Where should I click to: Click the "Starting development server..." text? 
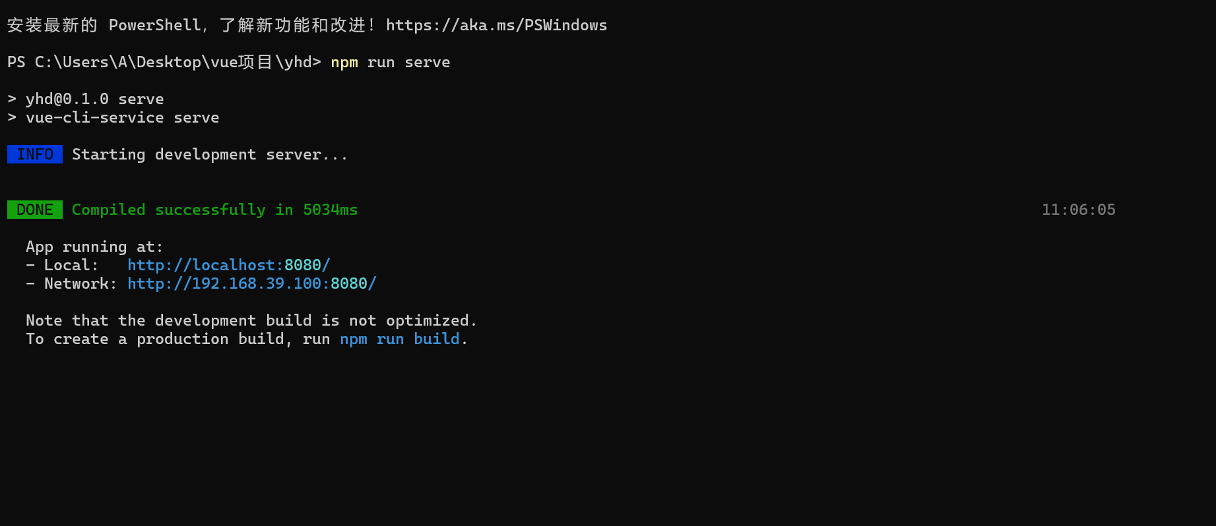209,154
